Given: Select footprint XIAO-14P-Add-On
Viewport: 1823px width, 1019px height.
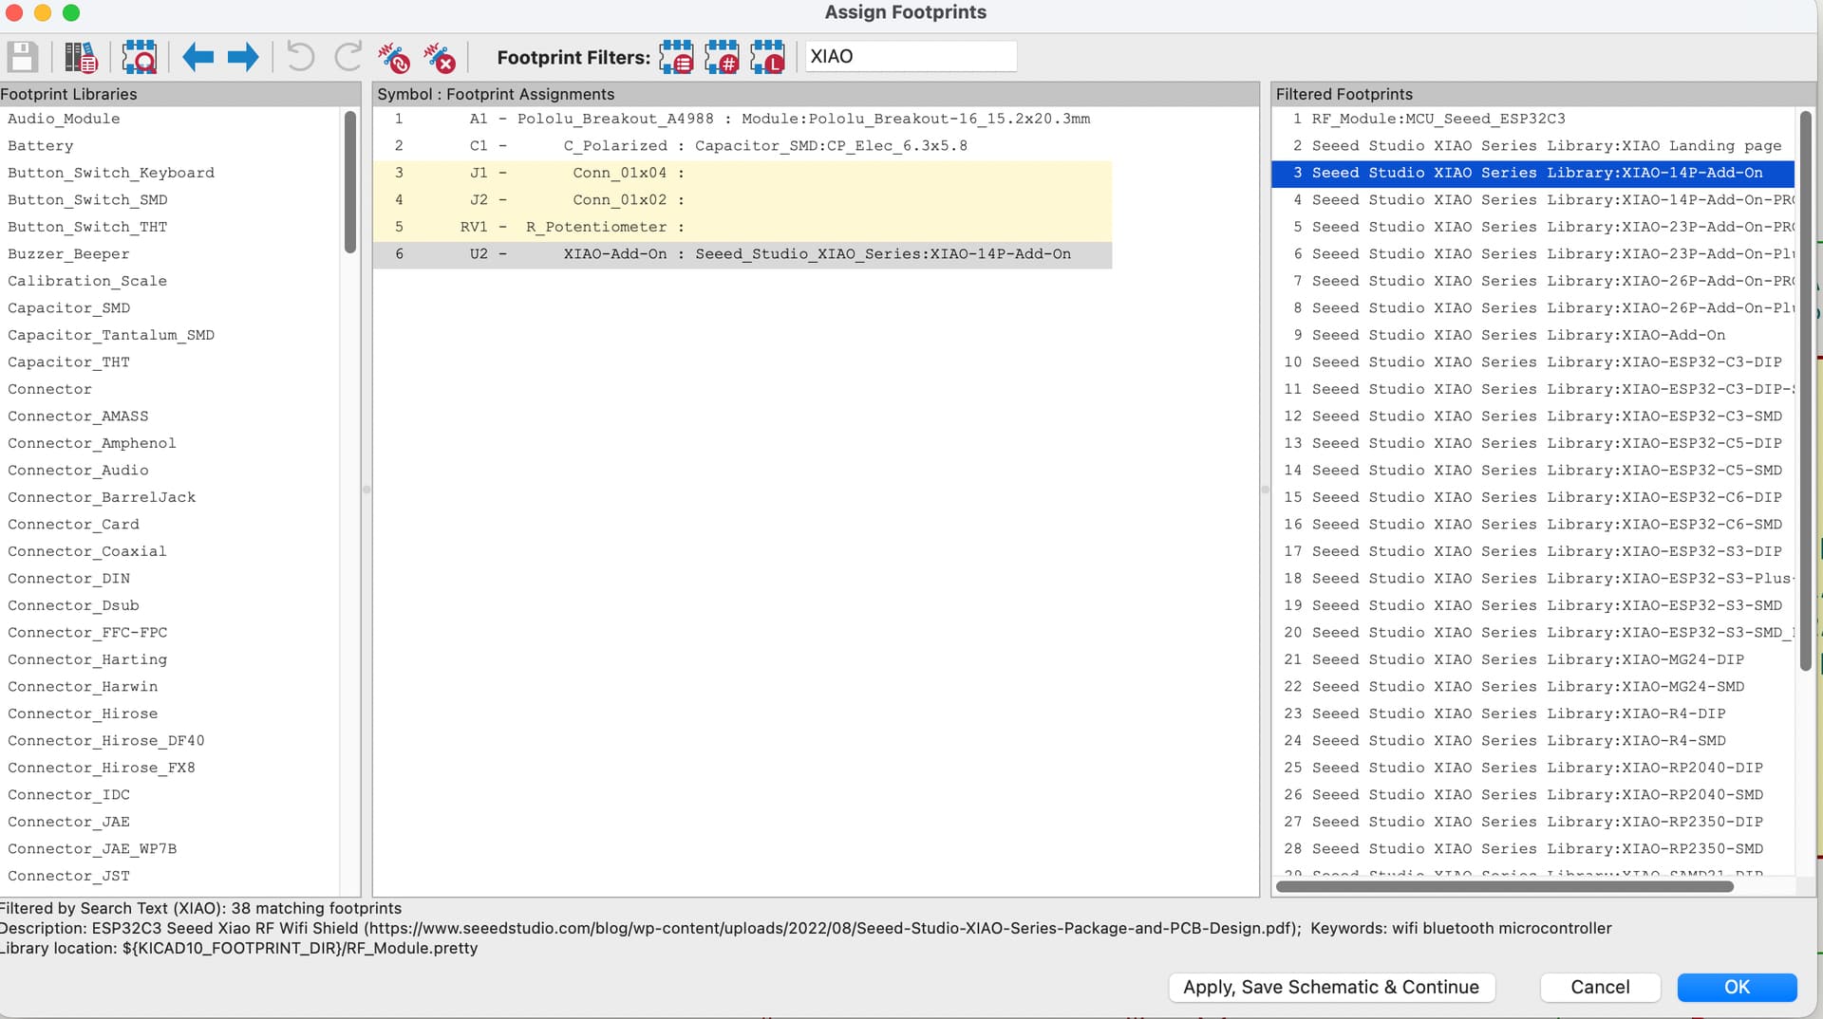Looking at the screenshot, I should point(1532,173).
